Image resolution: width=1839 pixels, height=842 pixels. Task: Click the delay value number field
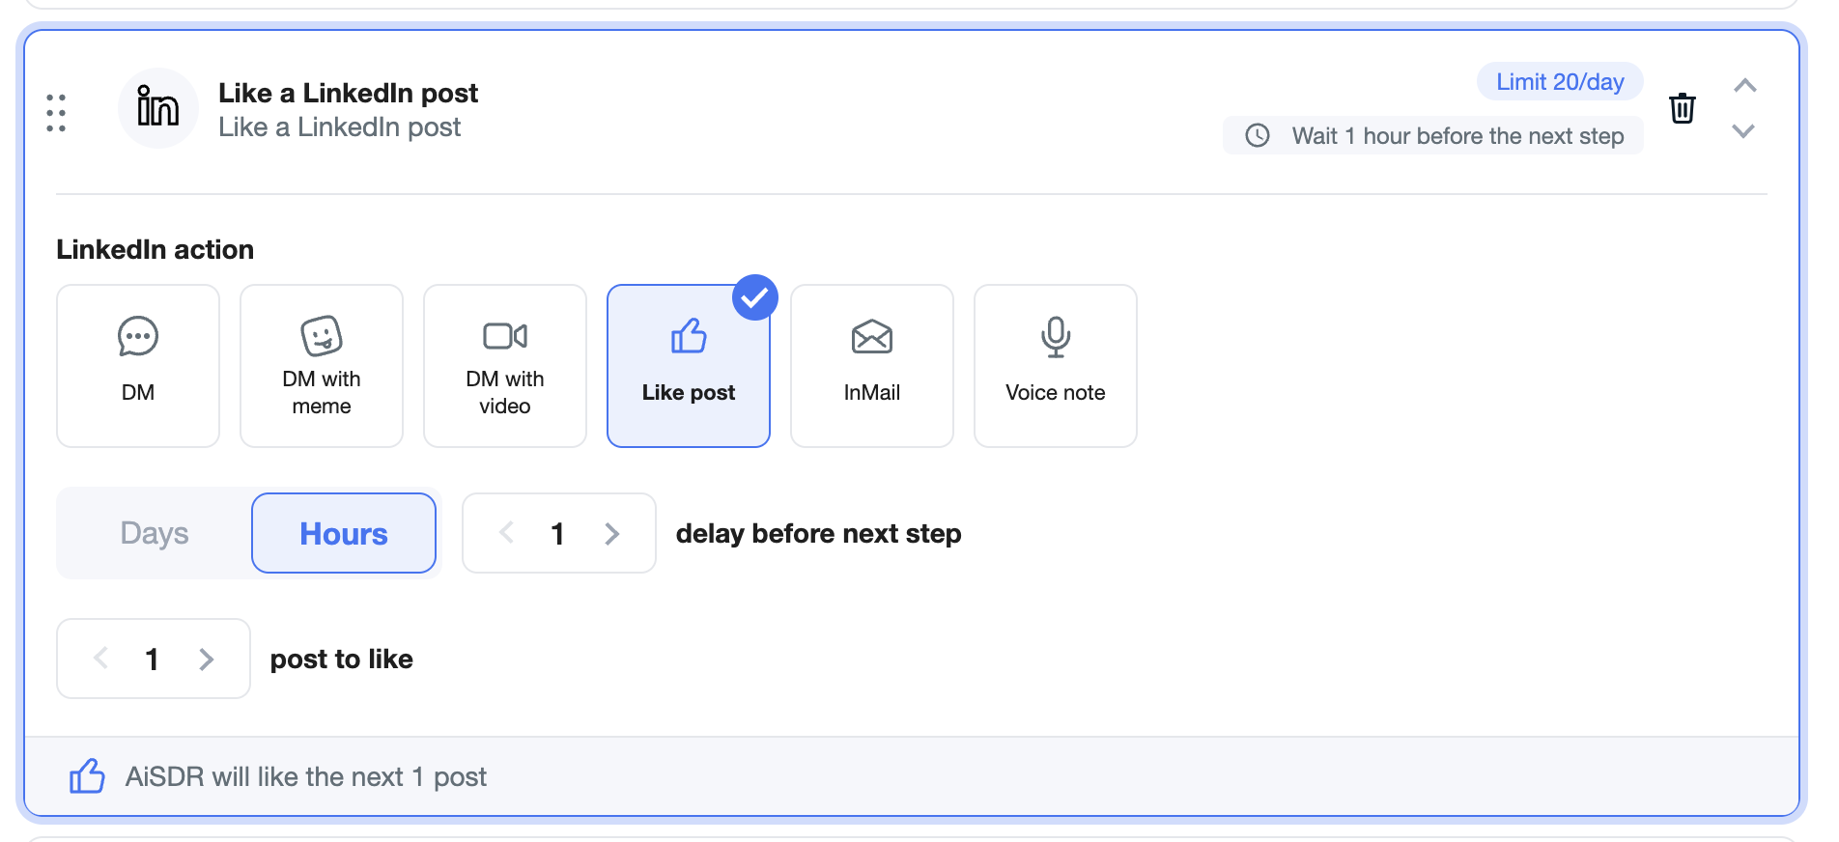coord(558,533)
